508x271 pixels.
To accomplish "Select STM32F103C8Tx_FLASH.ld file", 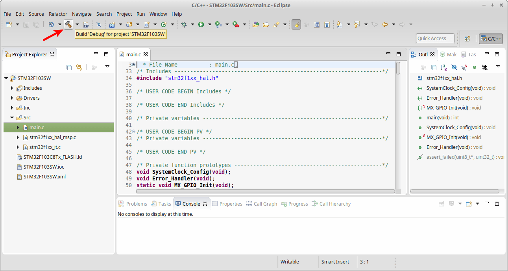I will coord(52,157).
